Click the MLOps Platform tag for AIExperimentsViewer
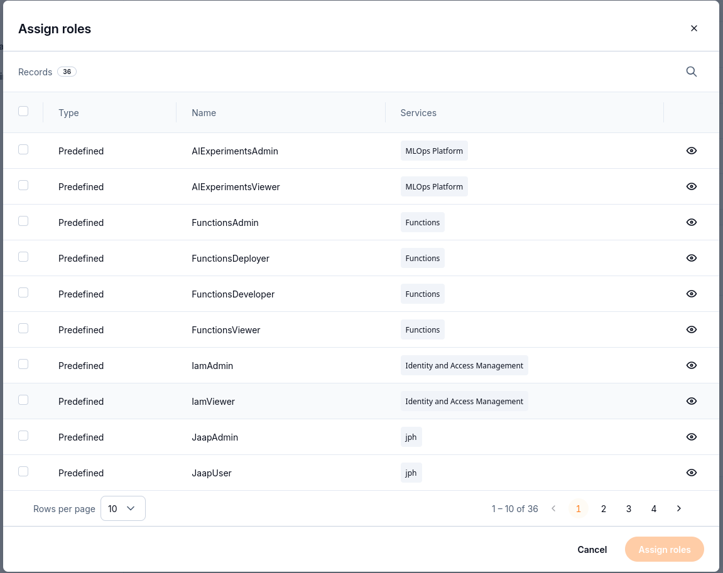Image resolution: width=723 pixels, height=573 pixels. pyautogui.click(x=434, y=186)
